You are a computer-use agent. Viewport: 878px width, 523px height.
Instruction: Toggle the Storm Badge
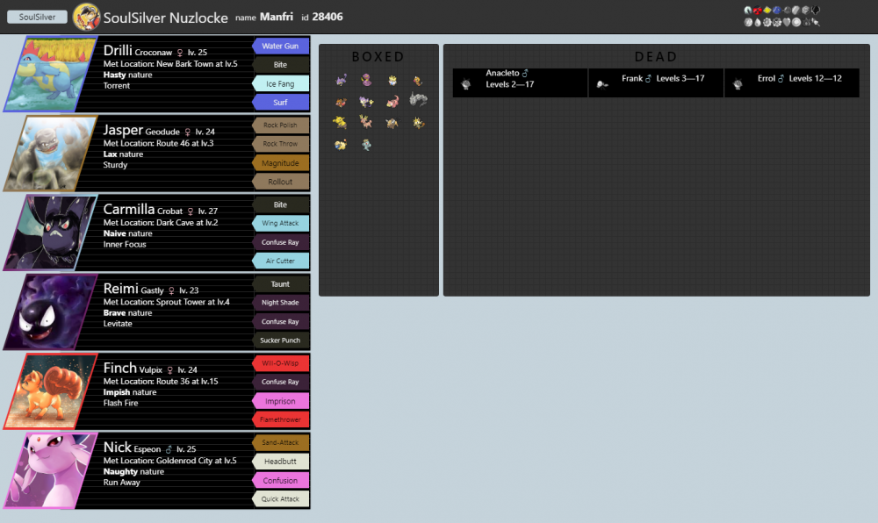tap(787, 10)
